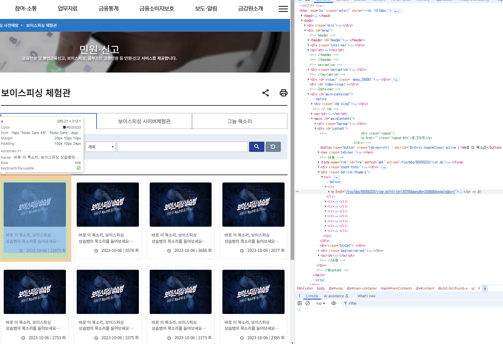Click the print page icon
Viewport: 503px width, 344px height.
coord(283,93)
